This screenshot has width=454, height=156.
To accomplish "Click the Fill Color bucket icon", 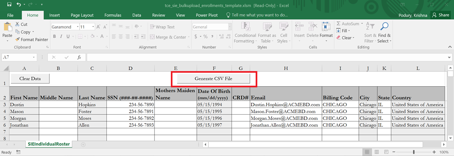I will click(x=92, y=36).
